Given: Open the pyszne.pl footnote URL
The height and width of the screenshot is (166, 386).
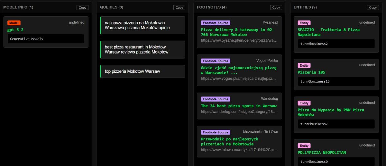Looking at the screenshot, I should (239, 41).
